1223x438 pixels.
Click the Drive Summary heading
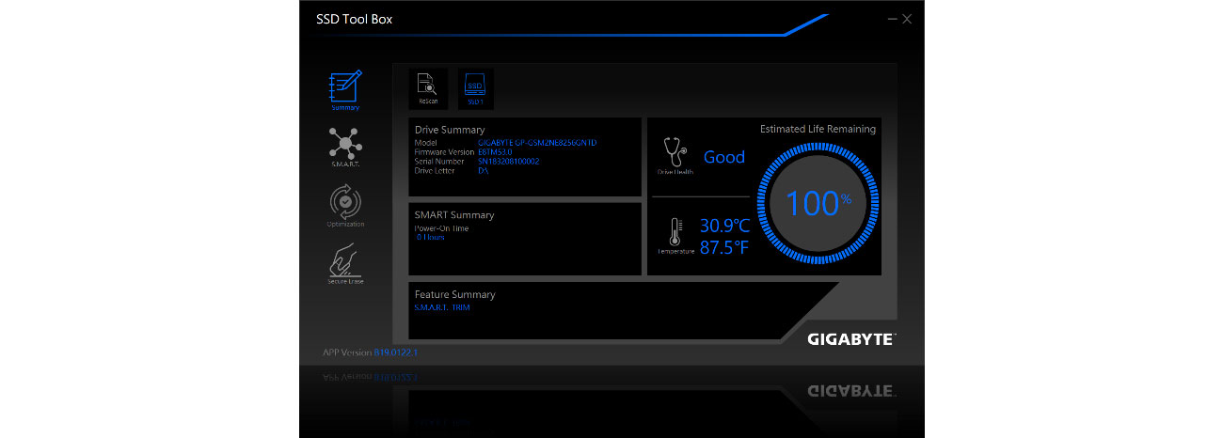[x=450, y=130]
